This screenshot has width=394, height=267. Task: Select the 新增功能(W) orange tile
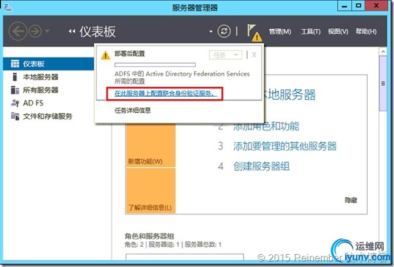151,145
